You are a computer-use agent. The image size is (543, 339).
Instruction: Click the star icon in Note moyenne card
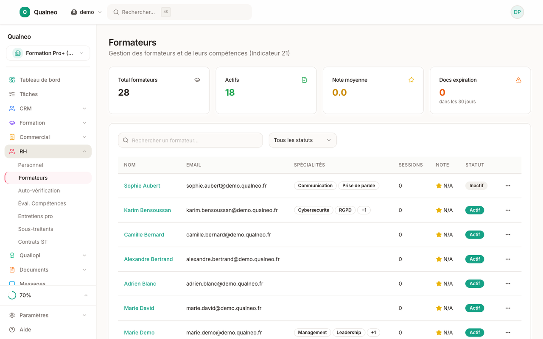[411, 80]
